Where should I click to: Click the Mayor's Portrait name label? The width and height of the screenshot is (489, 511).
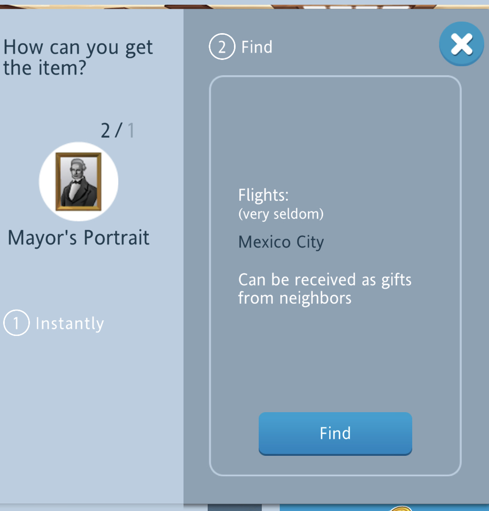coord(78,238)
